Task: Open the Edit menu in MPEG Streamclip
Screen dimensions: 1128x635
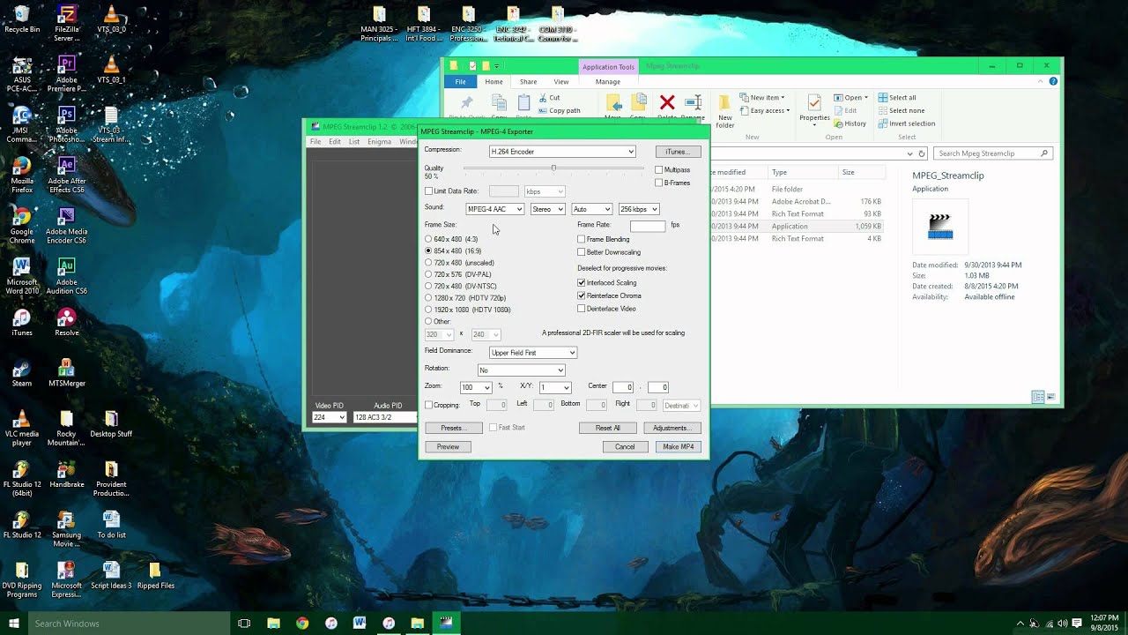Action: point(335,142)
